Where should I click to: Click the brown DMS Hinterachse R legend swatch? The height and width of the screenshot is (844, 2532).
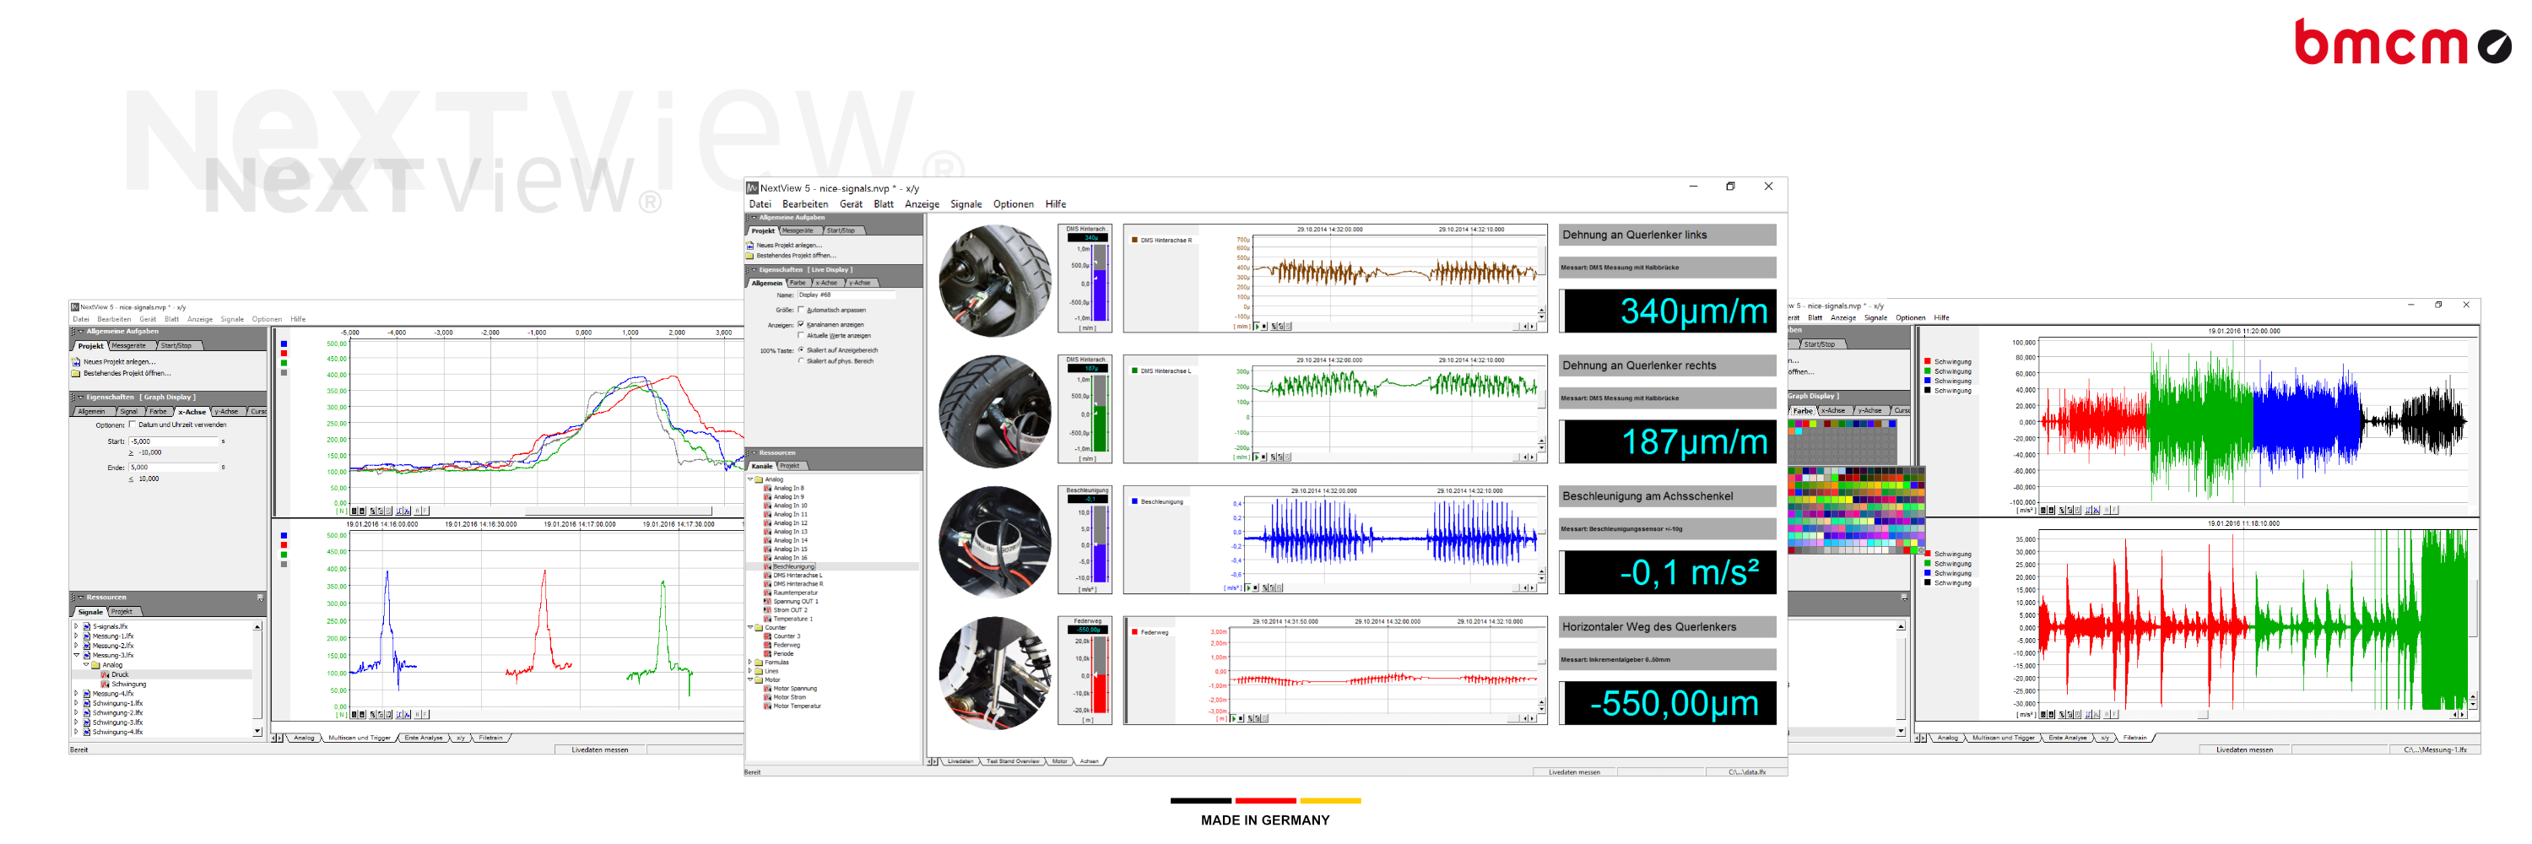coord(1134,240)
